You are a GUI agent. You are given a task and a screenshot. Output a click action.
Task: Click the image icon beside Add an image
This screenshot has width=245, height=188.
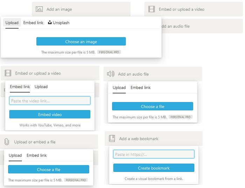click(x=39, y=9)
